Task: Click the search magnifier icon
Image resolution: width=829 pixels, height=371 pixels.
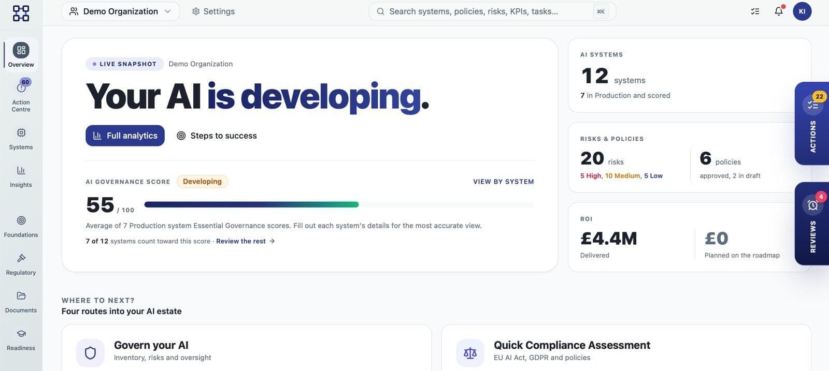Action: pos(380,11)
